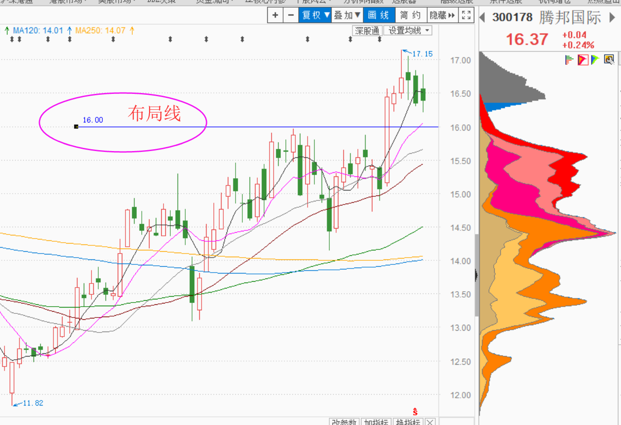Click the current price 16.37
Image resolution: width=621 pixels, height=425 pixels.
(527, 39)
